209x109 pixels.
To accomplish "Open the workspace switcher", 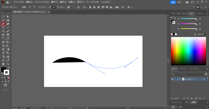I will (193, 2).
